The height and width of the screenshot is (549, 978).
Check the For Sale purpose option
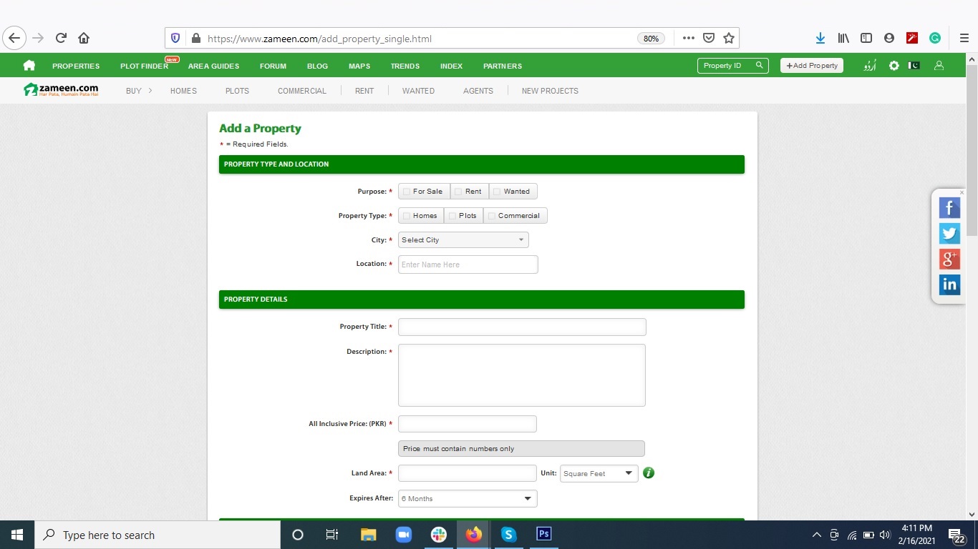coord(406,191)
